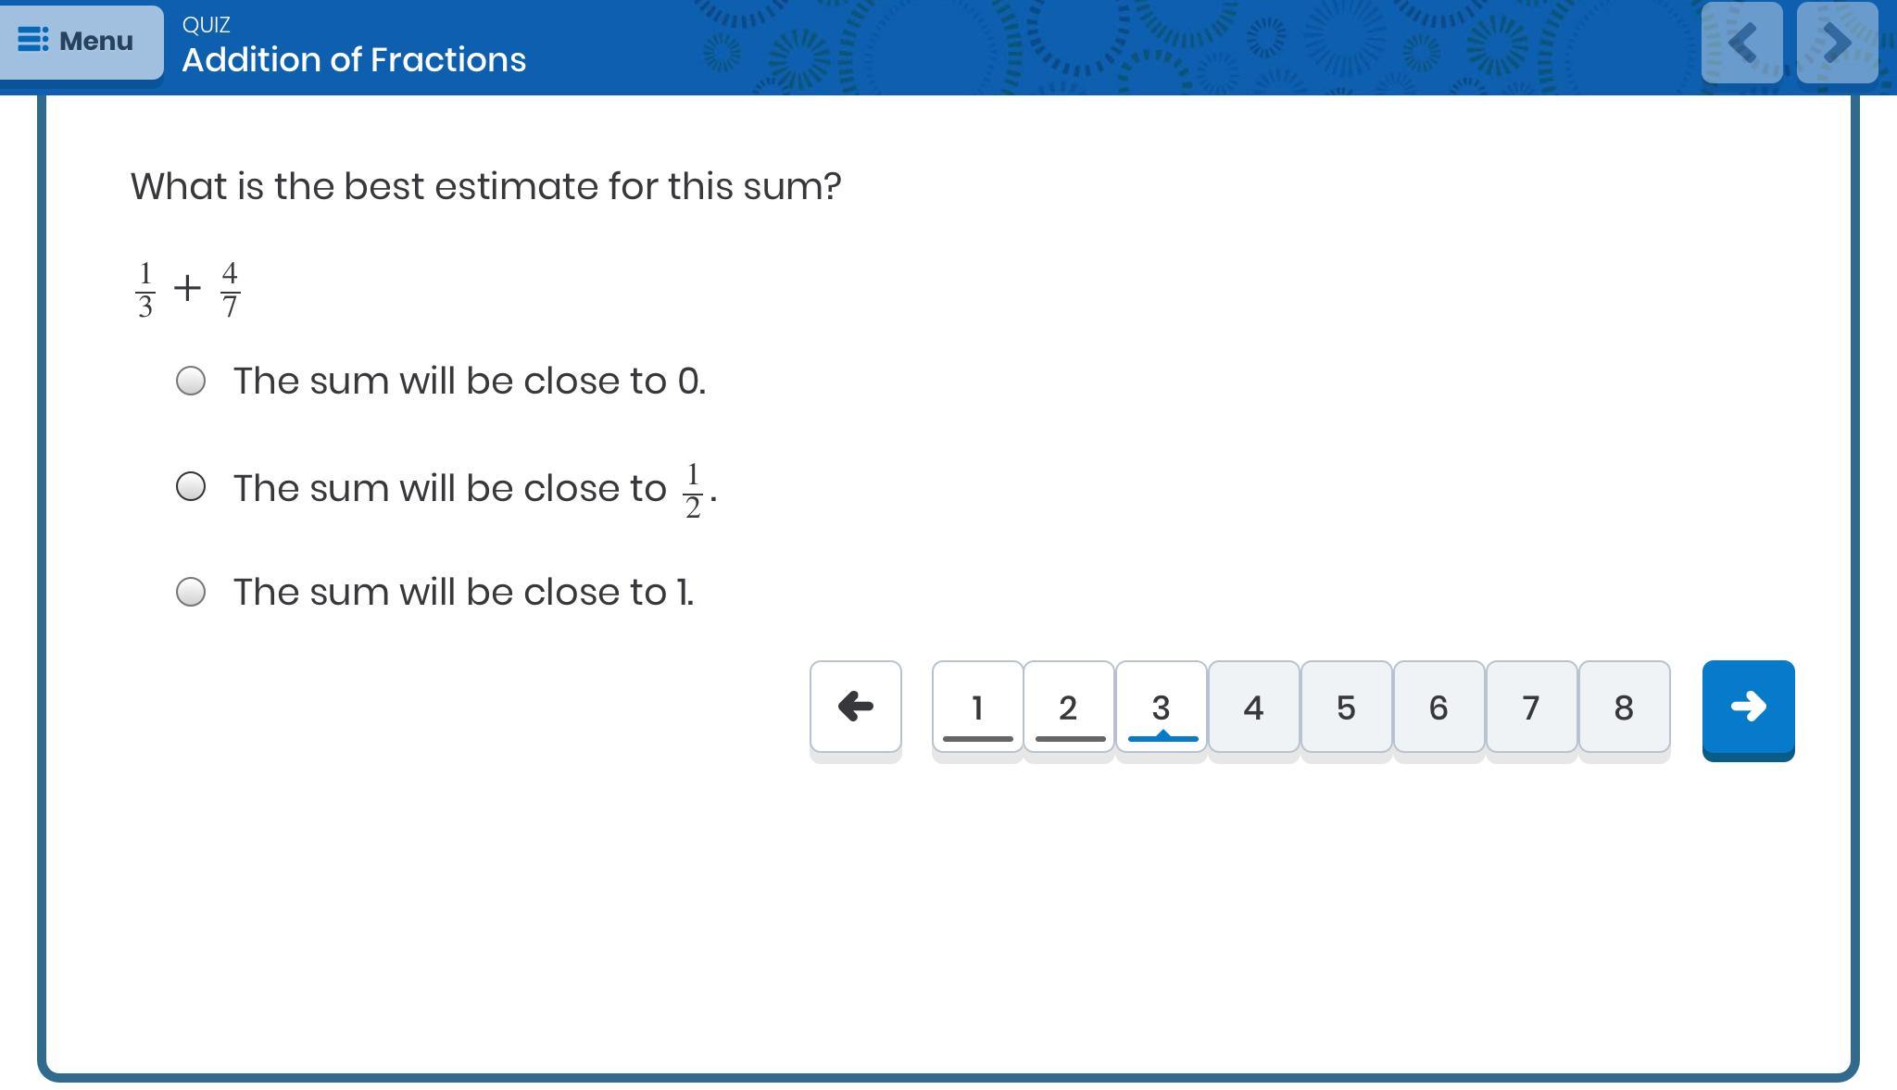Image resolution: width=1897 pixels, height=1090 pixels.
Task: Go to question 1
Action: point(977,708)
